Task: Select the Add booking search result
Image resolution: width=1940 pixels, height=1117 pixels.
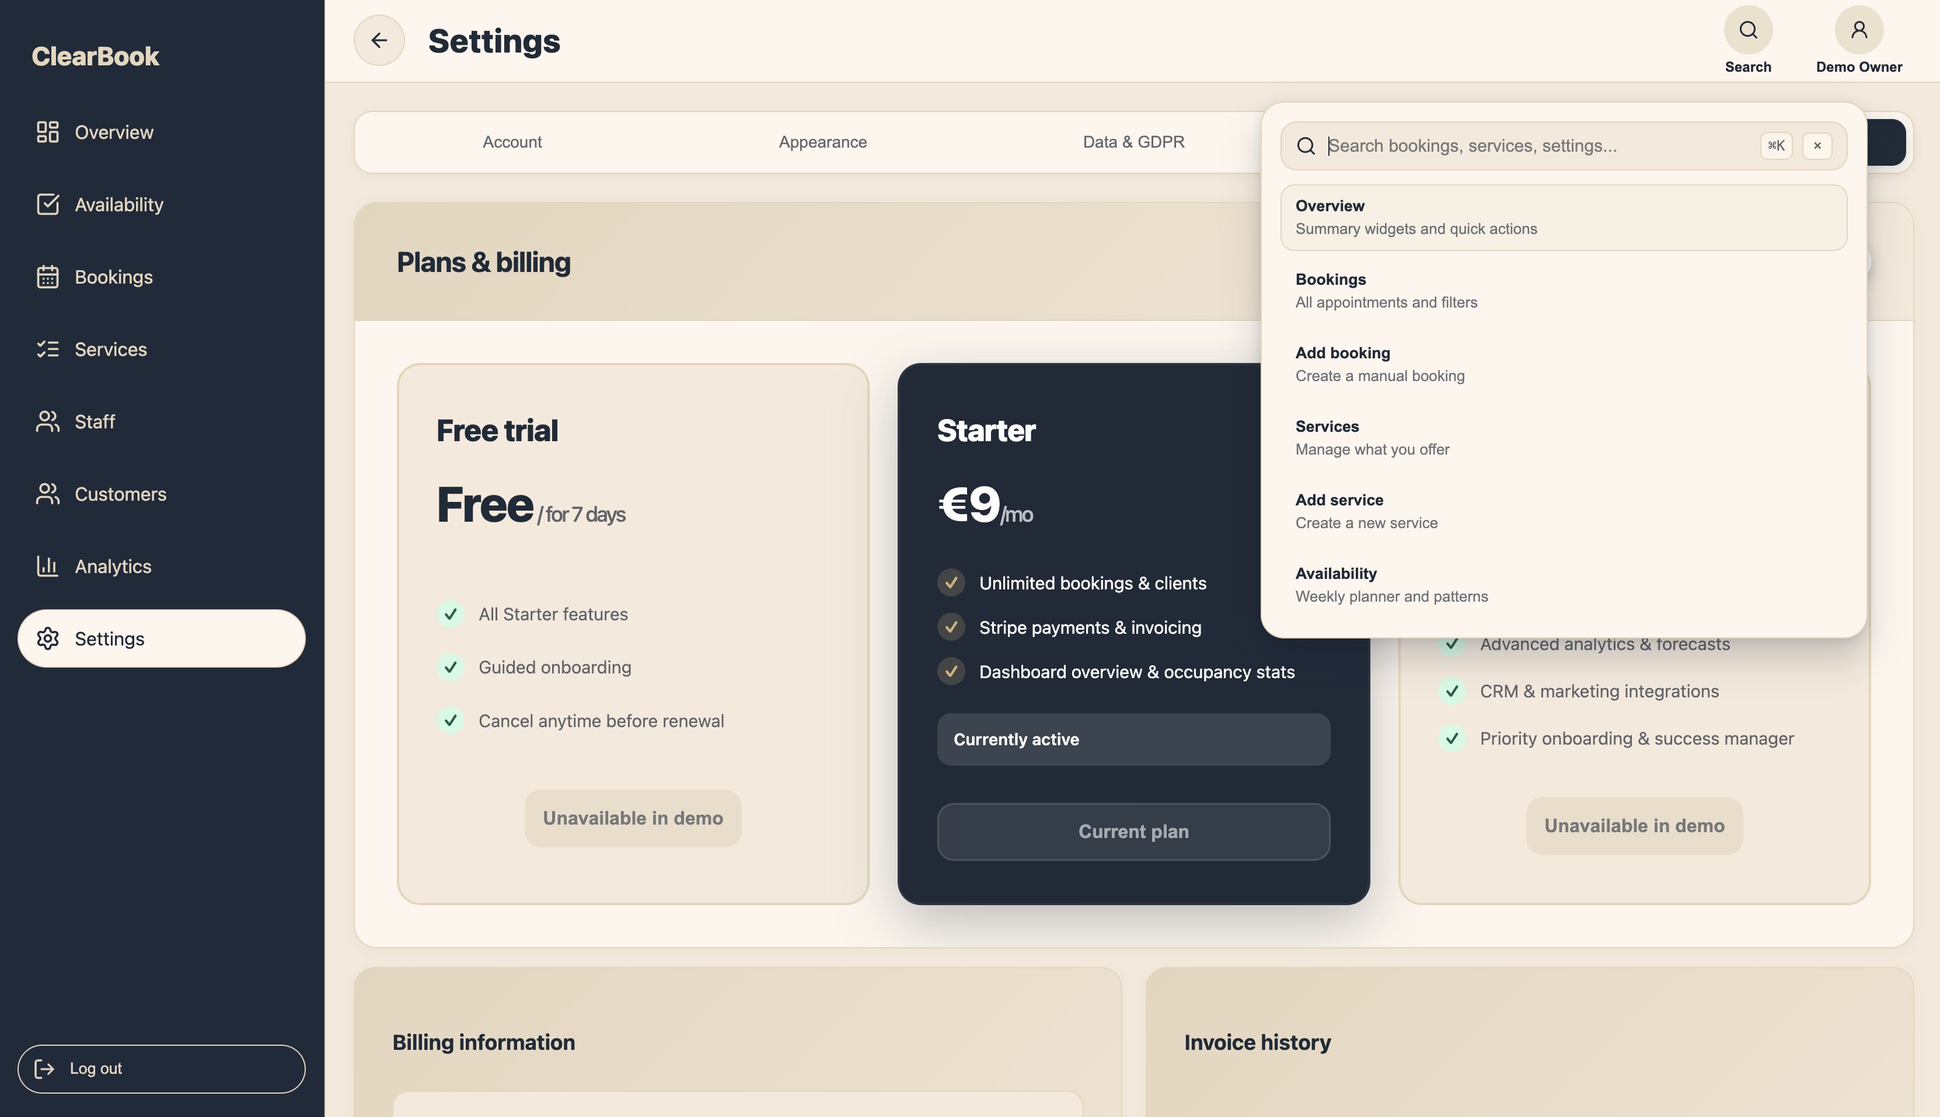Action: tap(1562, 363)
